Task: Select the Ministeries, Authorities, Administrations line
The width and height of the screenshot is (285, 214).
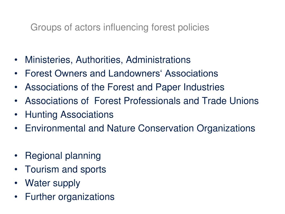Action: [x=108, y=60]
